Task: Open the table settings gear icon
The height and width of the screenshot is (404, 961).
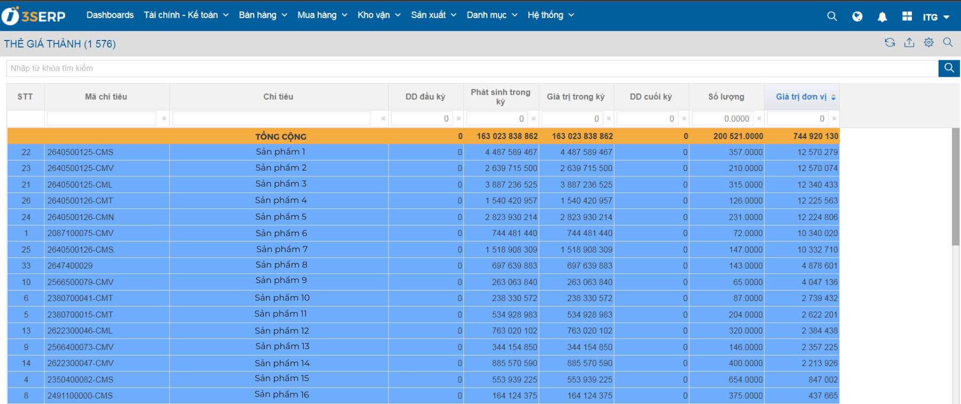Action: 929,43
